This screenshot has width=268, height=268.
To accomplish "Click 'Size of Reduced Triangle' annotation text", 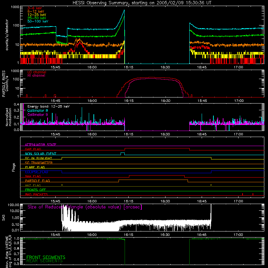I will [x=85, y=207].
